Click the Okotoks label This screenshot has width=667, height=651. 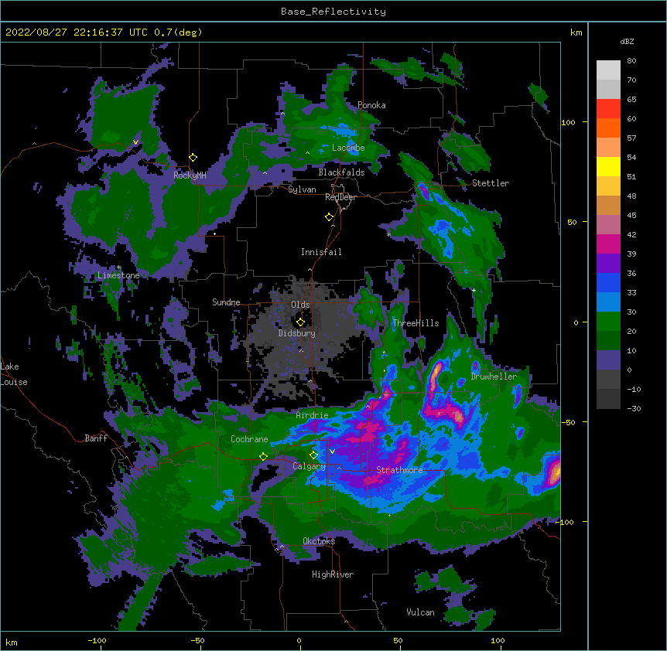(319, 541)
